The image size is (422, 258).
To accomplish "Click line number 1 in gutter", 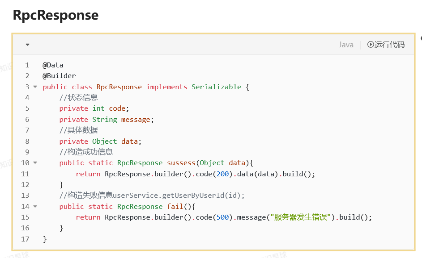I will pos(27,65).
